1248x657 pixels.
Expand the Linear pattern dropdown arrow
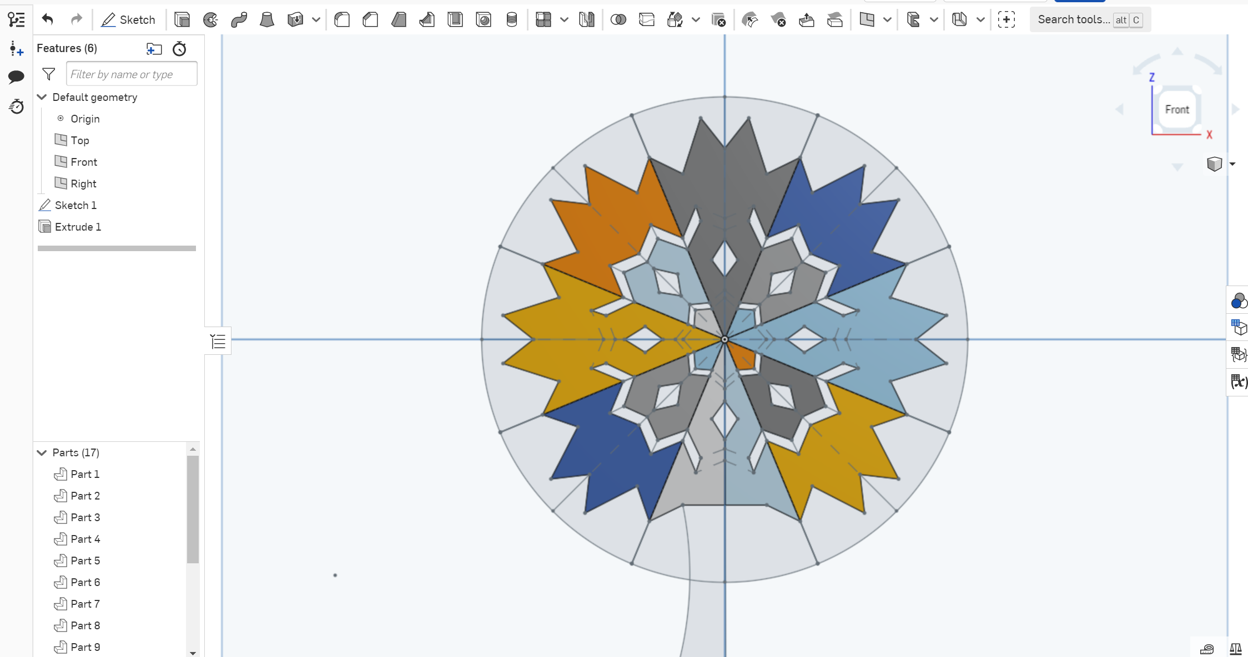565,19
